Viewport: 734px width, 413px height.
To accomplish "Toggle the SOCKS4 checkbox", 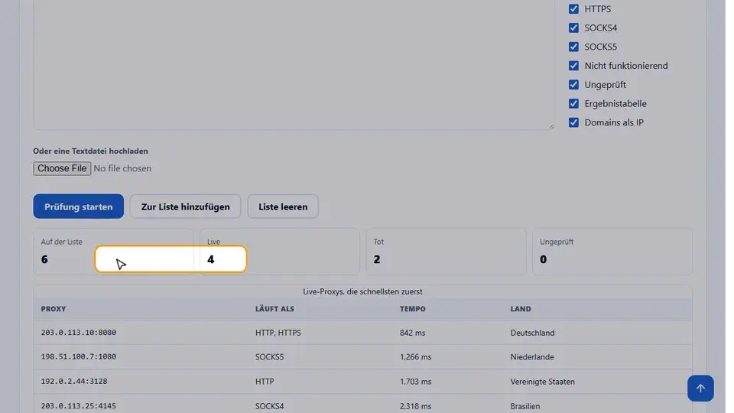I will (573, 28).
